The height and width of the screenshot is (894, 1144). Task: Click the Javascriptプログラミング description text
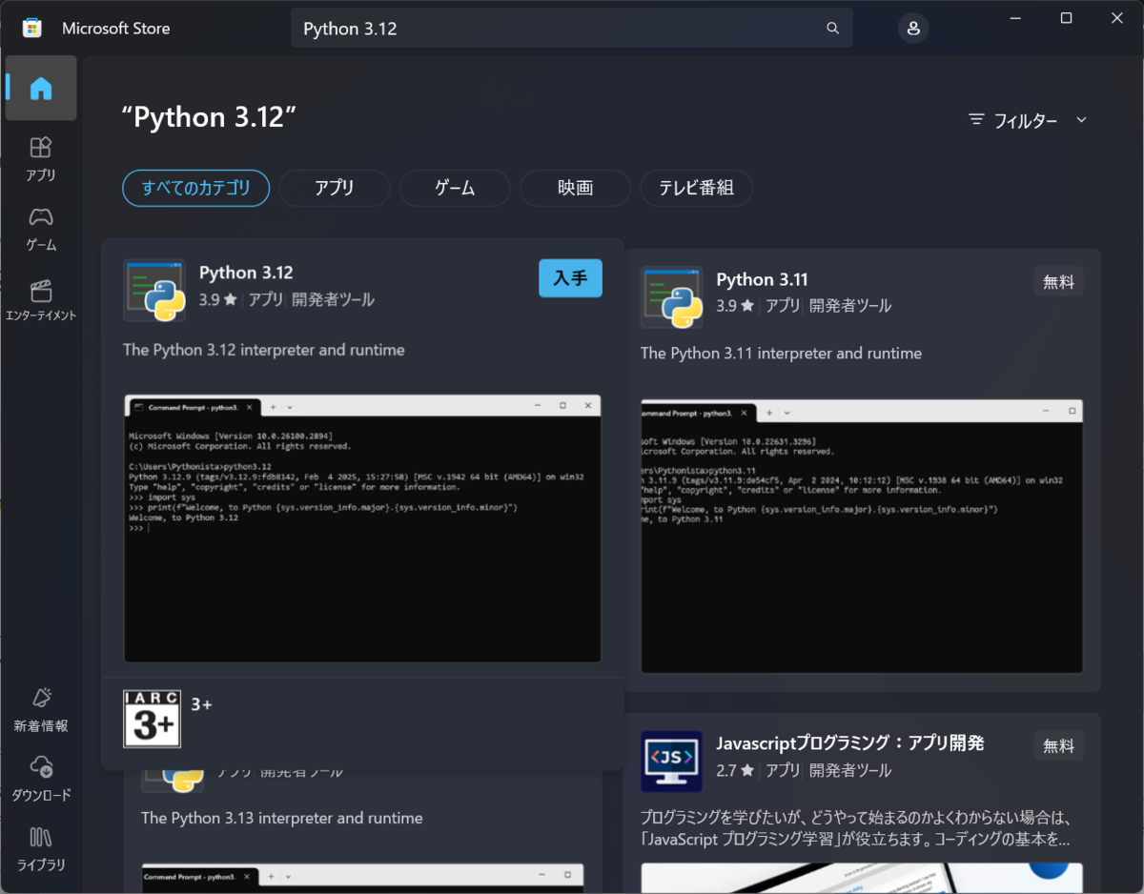(x=855, y=829)
